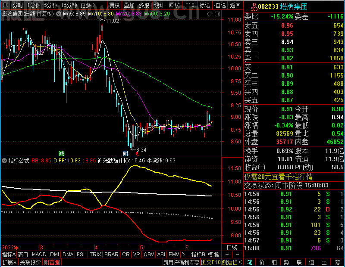Expand the 扩展∧ menu
The width and height of the screenshot is (345, 267).
pos(9,262)
